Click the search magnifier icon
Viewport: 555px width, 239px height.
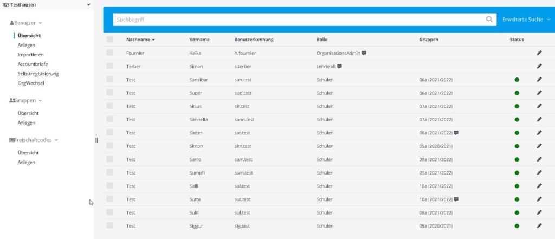point(489,20)
